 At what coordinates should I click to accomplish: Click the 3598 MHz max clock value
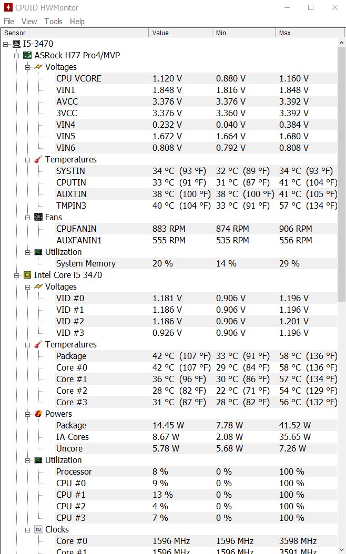[x=298, y=541]
